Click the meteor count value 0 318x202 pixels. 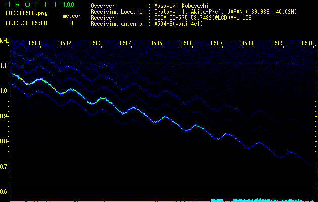click(x=72, y=23)
